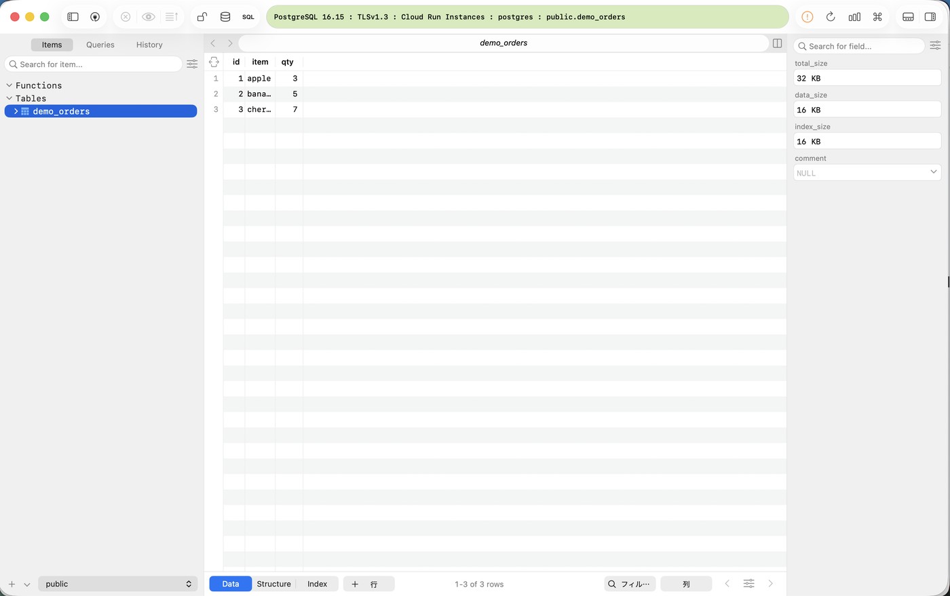
Task: Toggle the preview eye icon
Action: point(149,17)
